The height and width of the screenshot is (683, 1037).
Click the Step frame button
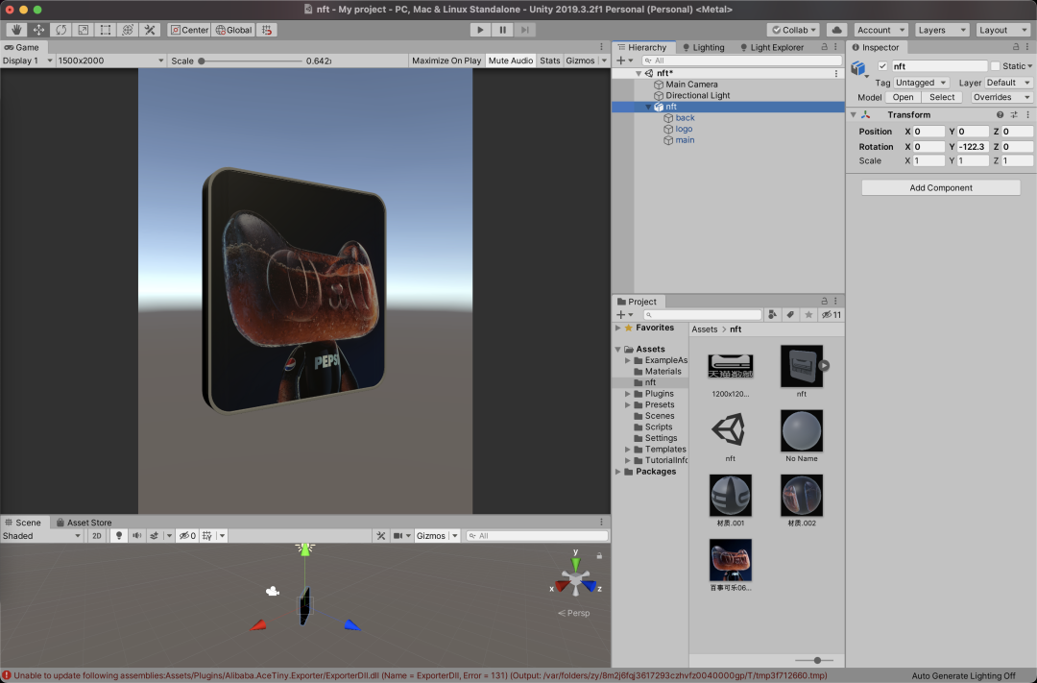tap(524, 30)
